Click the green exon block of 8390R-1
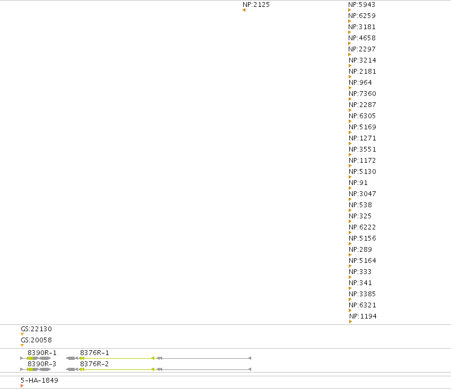The width and height of the screenshot is (451, 389). click(30, 358)
